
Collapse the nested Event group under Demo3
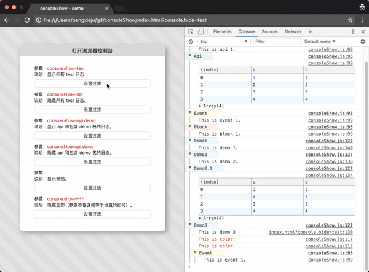coord(195,252)
